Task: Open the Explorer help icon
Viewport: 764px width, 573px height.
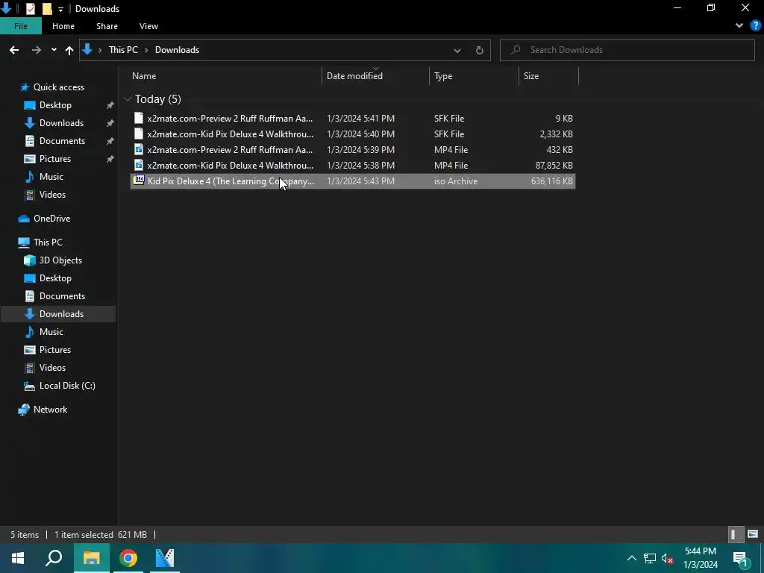Action: click(x=756, y=26)
